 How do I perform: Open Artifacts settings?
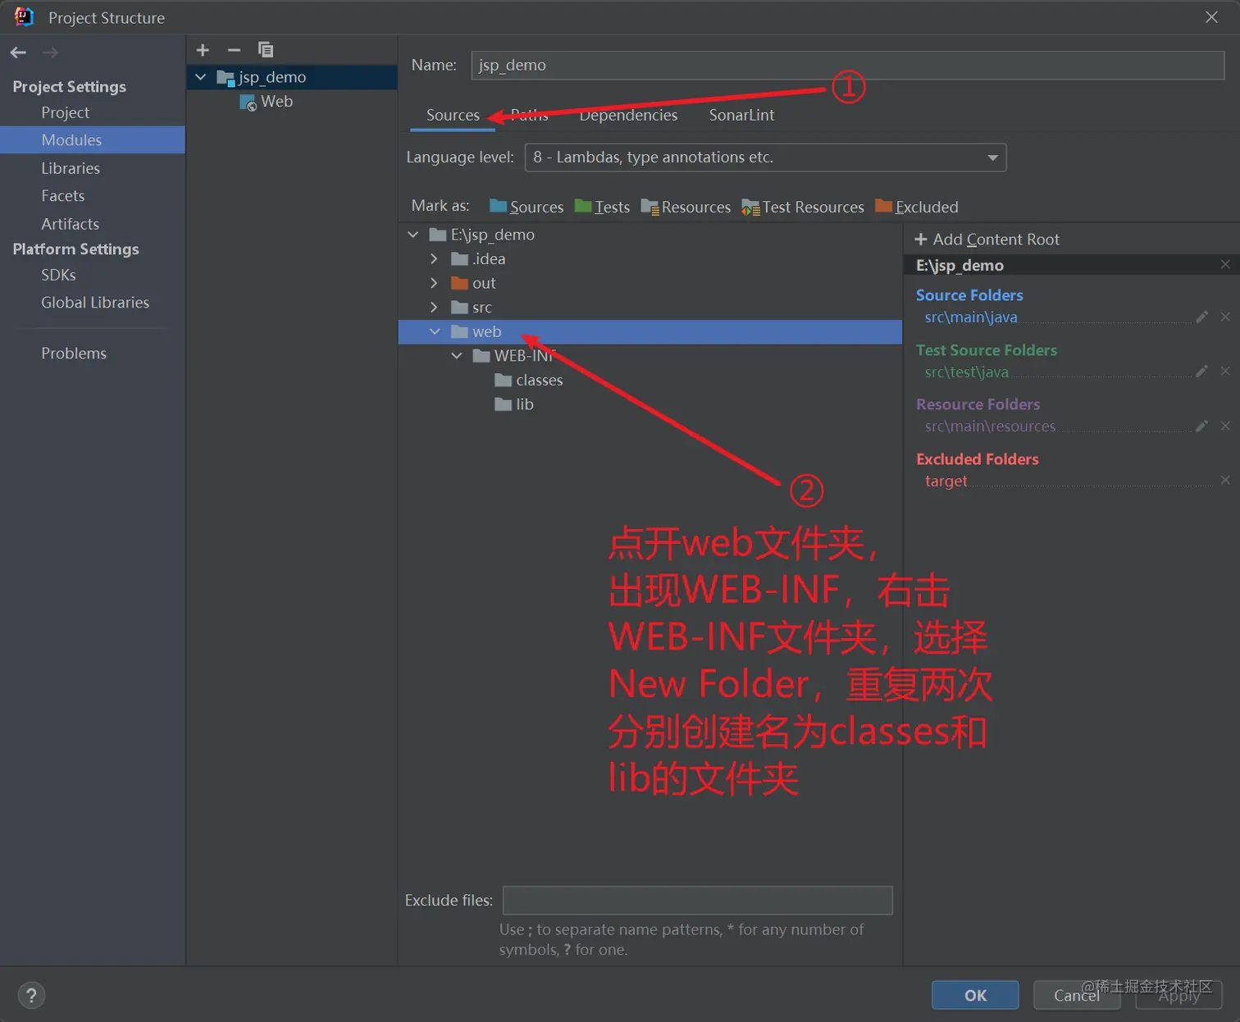click(x=71, y=224)
